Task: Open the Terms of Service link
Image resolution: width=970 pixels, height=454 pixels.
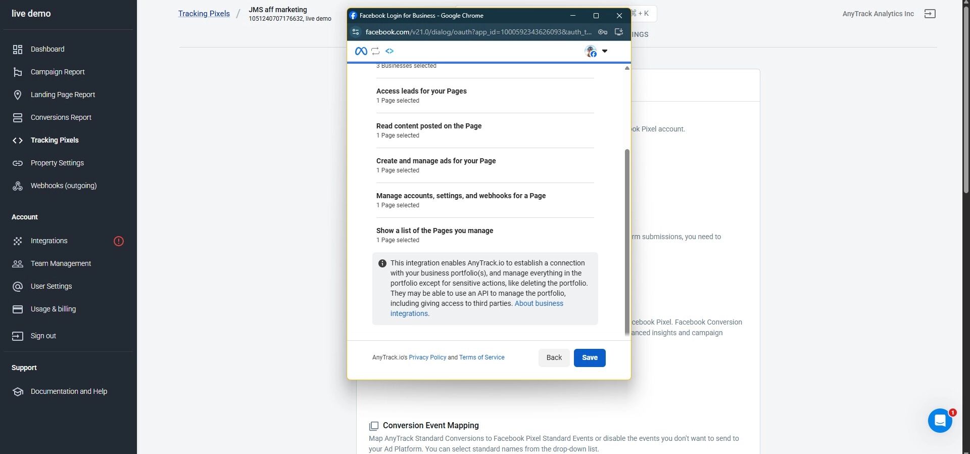Action: coord(482,357)
